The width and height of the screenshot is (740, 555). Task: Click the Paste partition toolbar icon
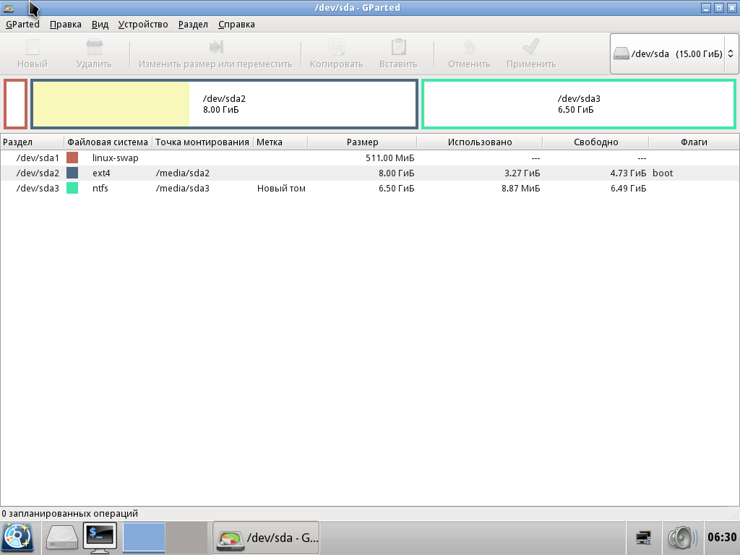(398, 48)
